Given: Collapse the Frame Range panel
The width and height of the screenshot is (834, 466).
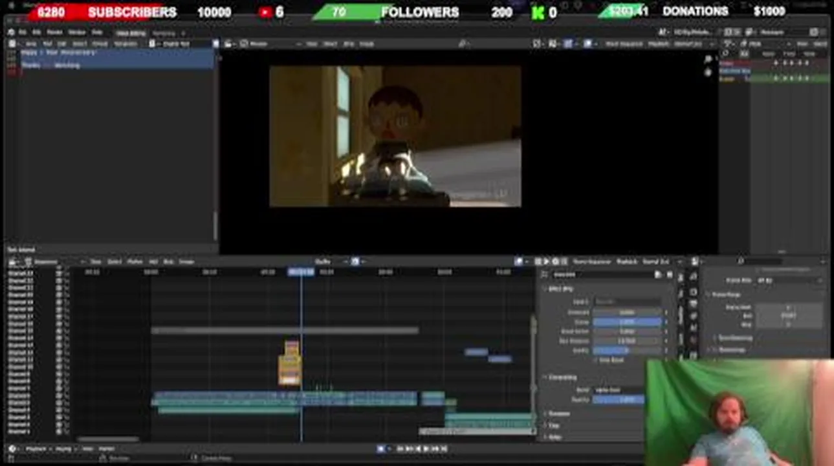Looking at the screenshot, I should 726,294.
